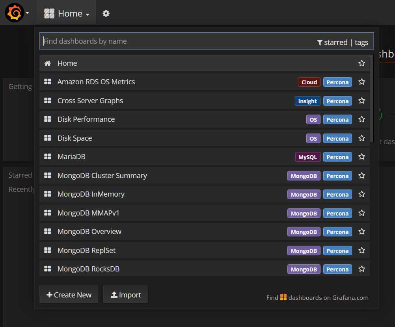Star the Cross Server Graphs dashboard
This screenshot has height=327, width=395.
tap(362, 100)
